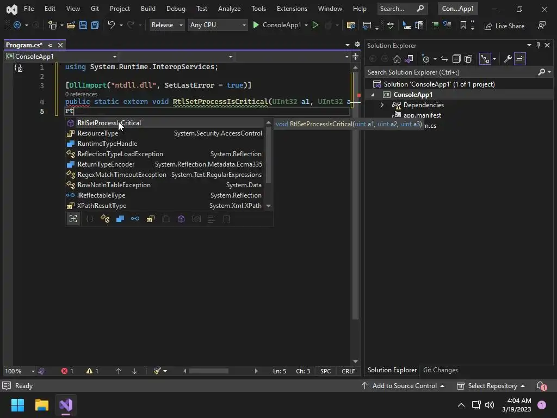This screenshot has width=557, height=418.
Task: Pick RuntimeTypeHandle from the completion list
Action: pos(165,144)
